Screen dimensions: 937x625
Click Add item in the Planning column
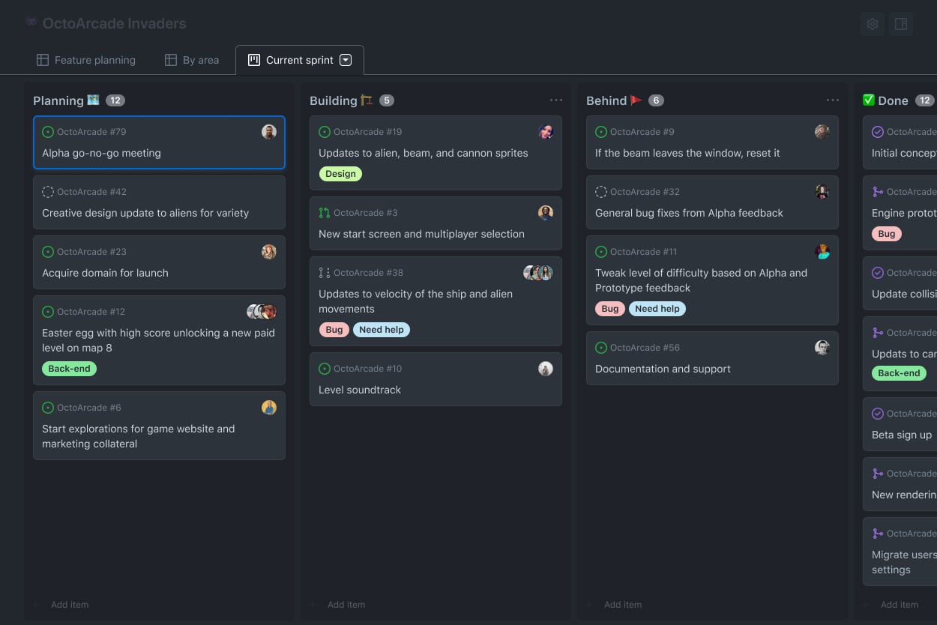tap(69, 605)
